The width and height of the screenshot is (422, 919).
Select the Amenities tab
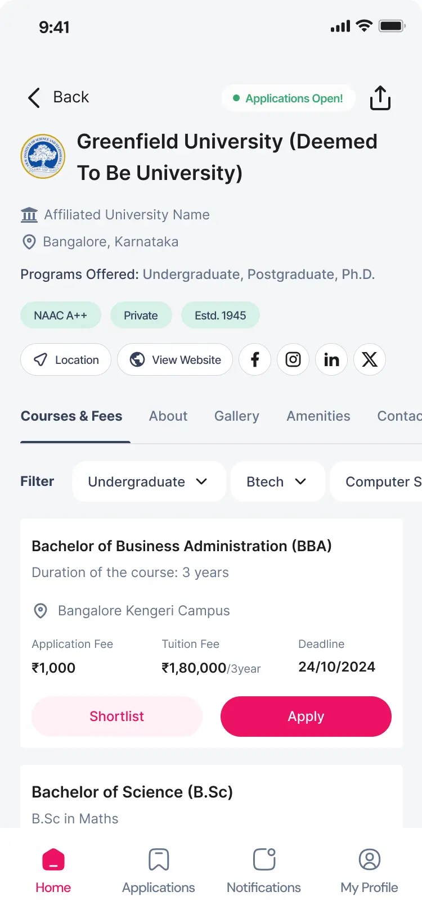tap(318, 416)
